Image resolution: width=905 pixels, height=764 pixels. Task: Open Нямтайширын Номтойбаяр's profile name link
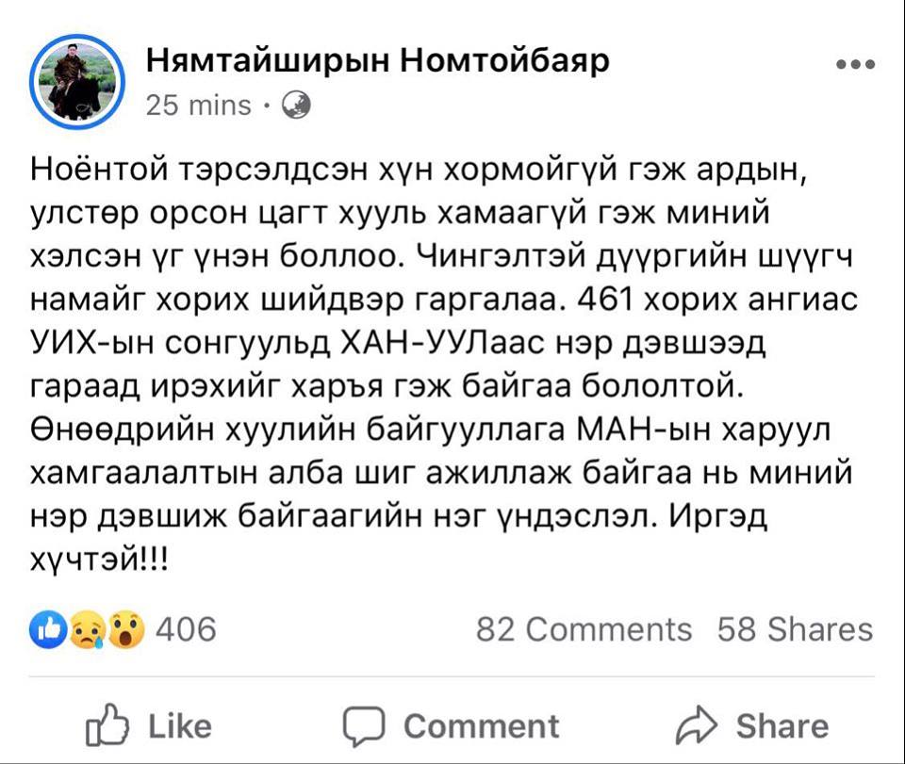click(377, 60)
